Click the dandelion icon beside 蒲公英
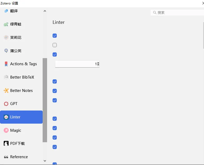 click(6, 51)
